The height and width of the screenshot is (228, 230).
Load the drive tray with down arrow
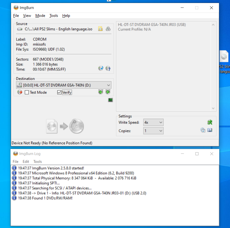click(108, 92)
